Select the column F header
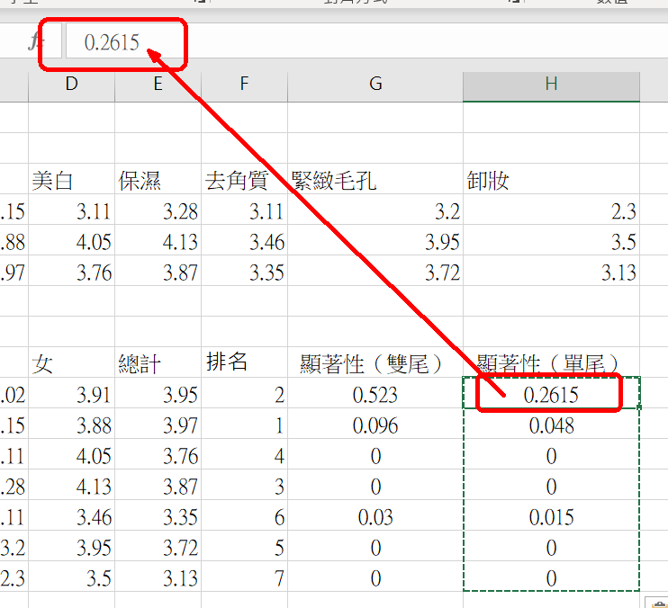 244,84
